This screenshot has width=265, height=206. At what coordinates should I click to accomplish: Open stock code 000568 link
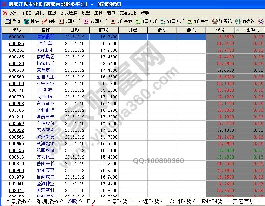point(16,137)
